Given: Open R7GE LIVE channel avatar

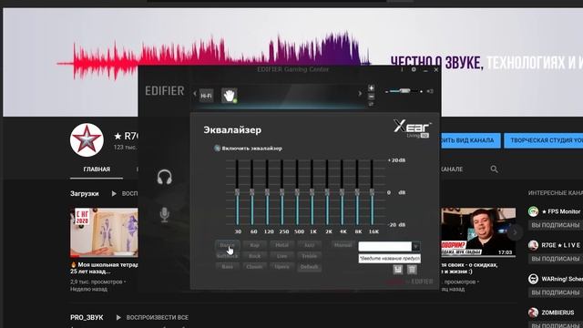Looking at the screenshot, I should [x=533, y=245].
